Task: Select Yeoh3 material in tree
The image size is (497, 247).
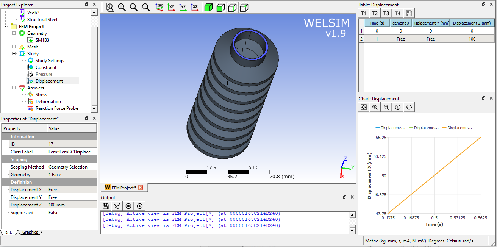Action: coord(33,13)
